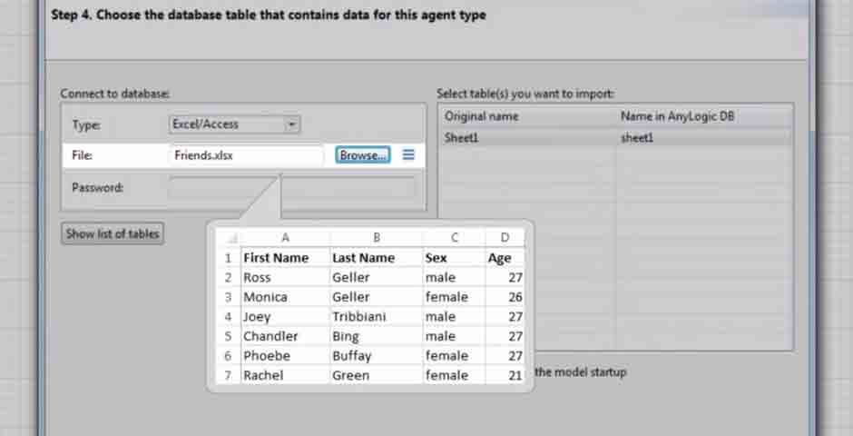
Task: Click the cell containing Phoebe
Action: click(x=284, y=356)
